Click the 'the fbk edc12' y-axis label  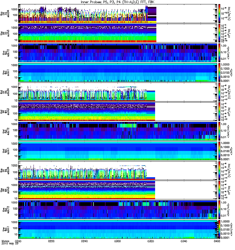point(6,210)
